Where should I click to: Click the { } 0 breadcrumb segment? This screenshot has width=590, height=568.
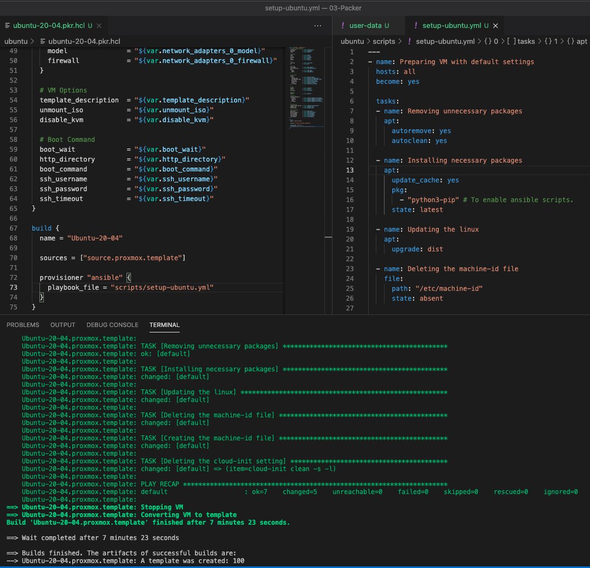[491, 42]
